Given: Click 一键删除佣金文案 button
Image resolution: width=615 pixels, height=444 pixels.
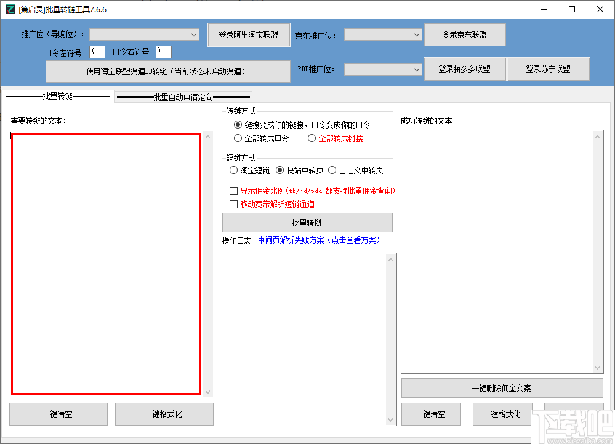Looking at the screenshot, I should [x=502, y=387].
